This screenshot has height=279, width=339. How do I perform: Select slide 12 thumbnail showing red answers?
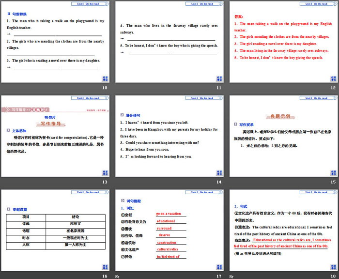(x=283, y=42)
